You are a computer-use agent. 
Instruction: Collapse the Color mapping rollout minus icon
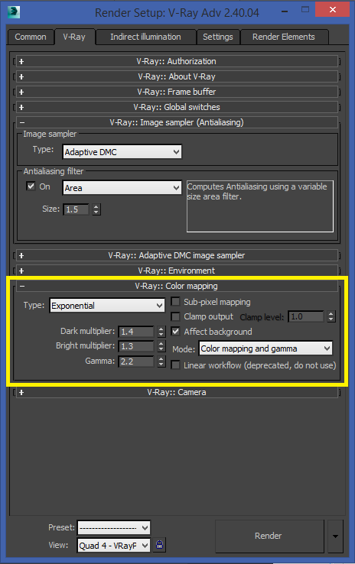click(x=22, y=287)
